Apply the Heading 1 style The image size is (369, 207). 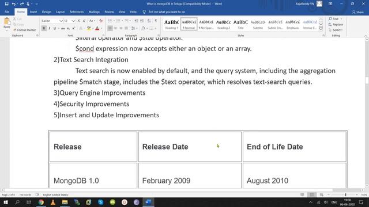(171, 24)
